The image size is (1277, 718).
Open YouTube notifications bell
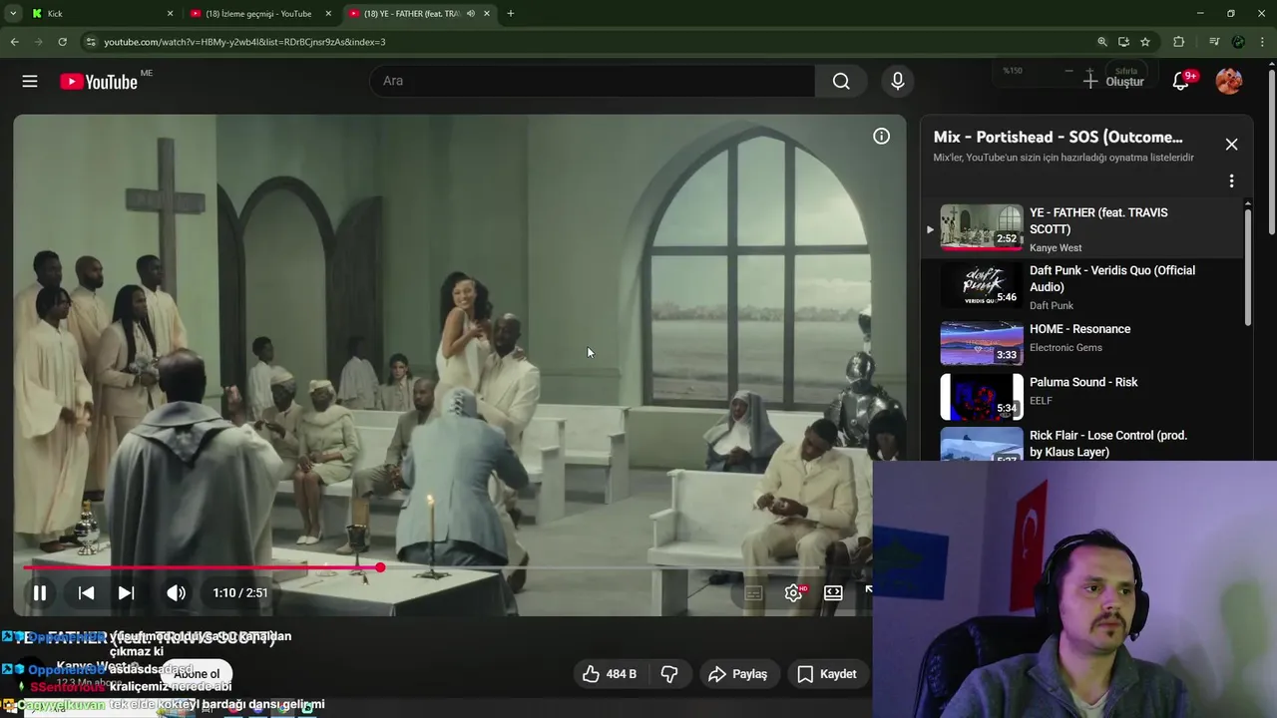pyautogui.click(x=1181, y=82)
